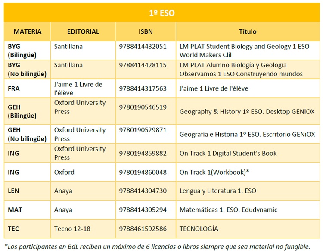The height and width of the screenshot is (251, 323).
Task: Click On Track 1 Digital Student's Book
Action: tap(228, 153)
